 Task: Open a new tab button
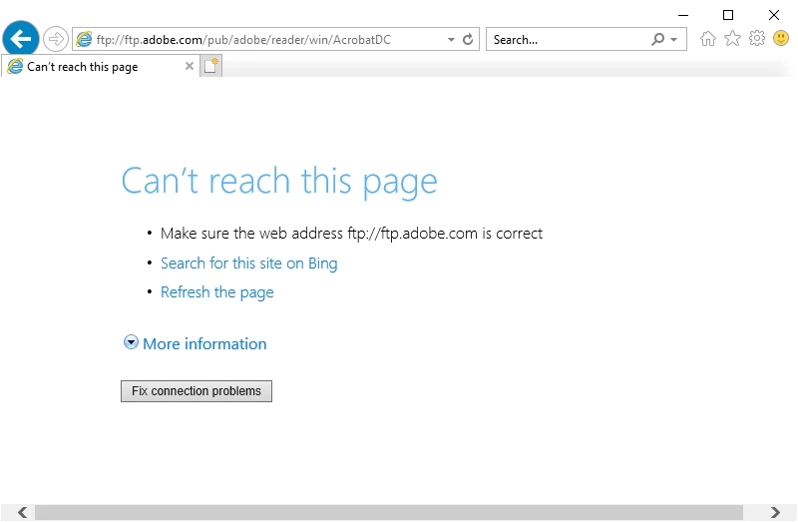210,66
